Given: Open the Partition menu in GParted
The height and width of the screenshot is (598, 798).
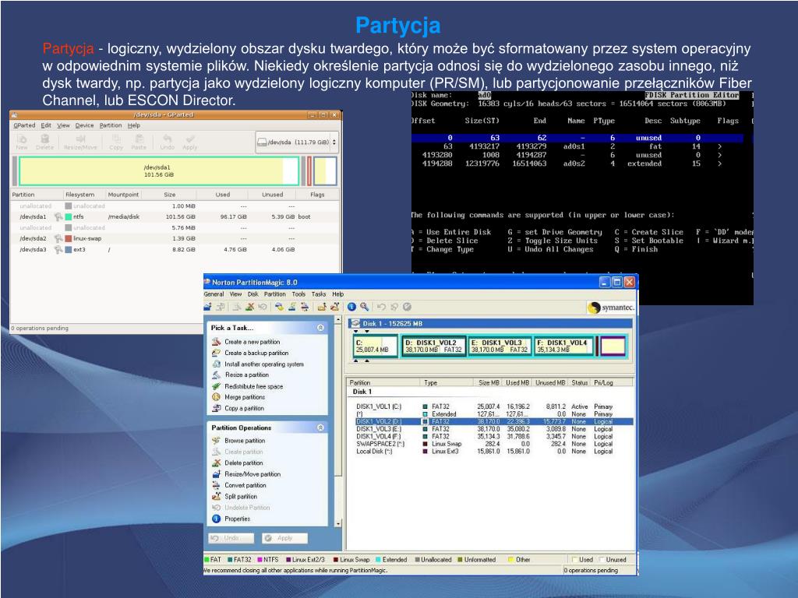Looking at the screenshot, I should (x=111, y=125).
